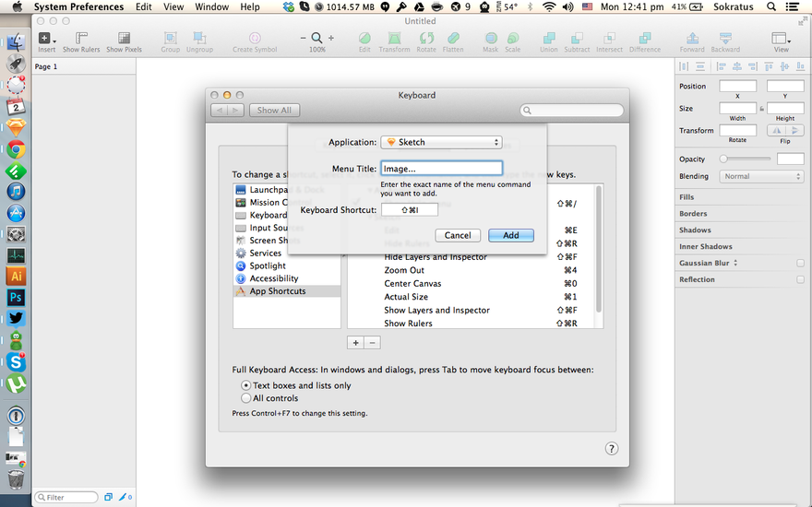Screen dimensions: 812x507
Task: Open Spotlight search in the menu bar
Action: (771, 6)
